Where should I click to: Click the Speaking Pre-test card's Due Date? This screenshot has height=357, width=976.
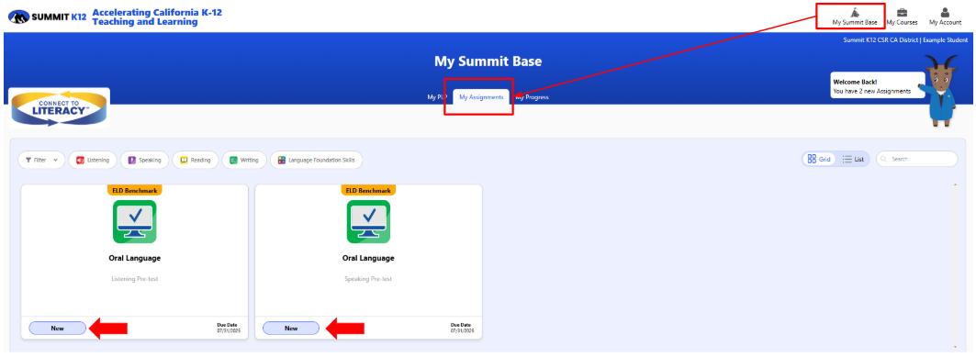point(462,329)
